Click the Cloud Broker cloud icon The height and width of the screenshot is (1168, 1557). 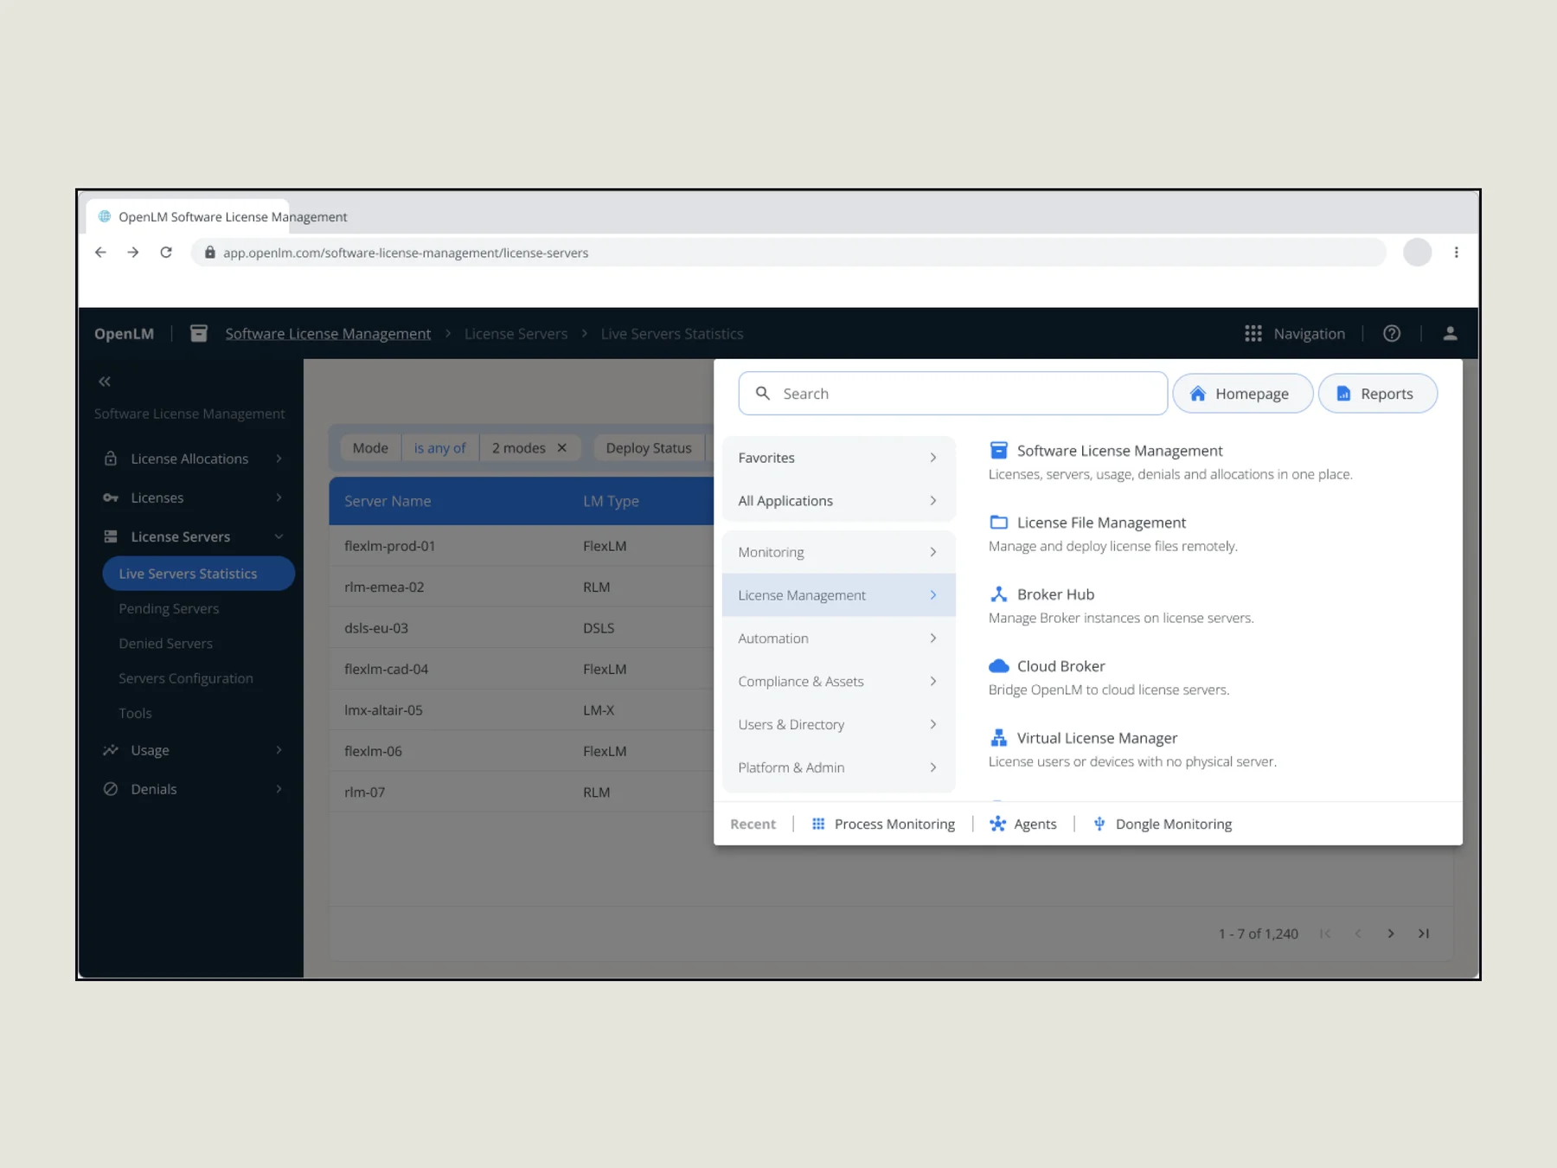tap(999, 666)
